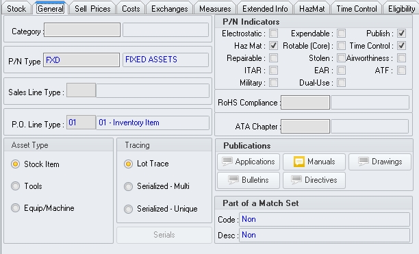This screenshot has height=254, width=419.
Task: Open the Directives publications button
Action: pos(314,180)
